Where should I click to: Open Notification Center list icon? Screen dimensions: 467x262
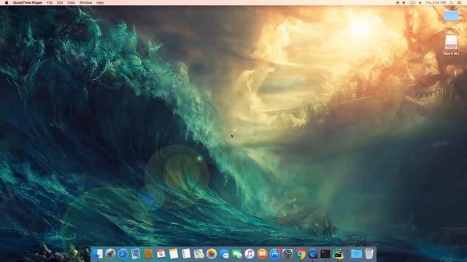[x=460, y=3]
